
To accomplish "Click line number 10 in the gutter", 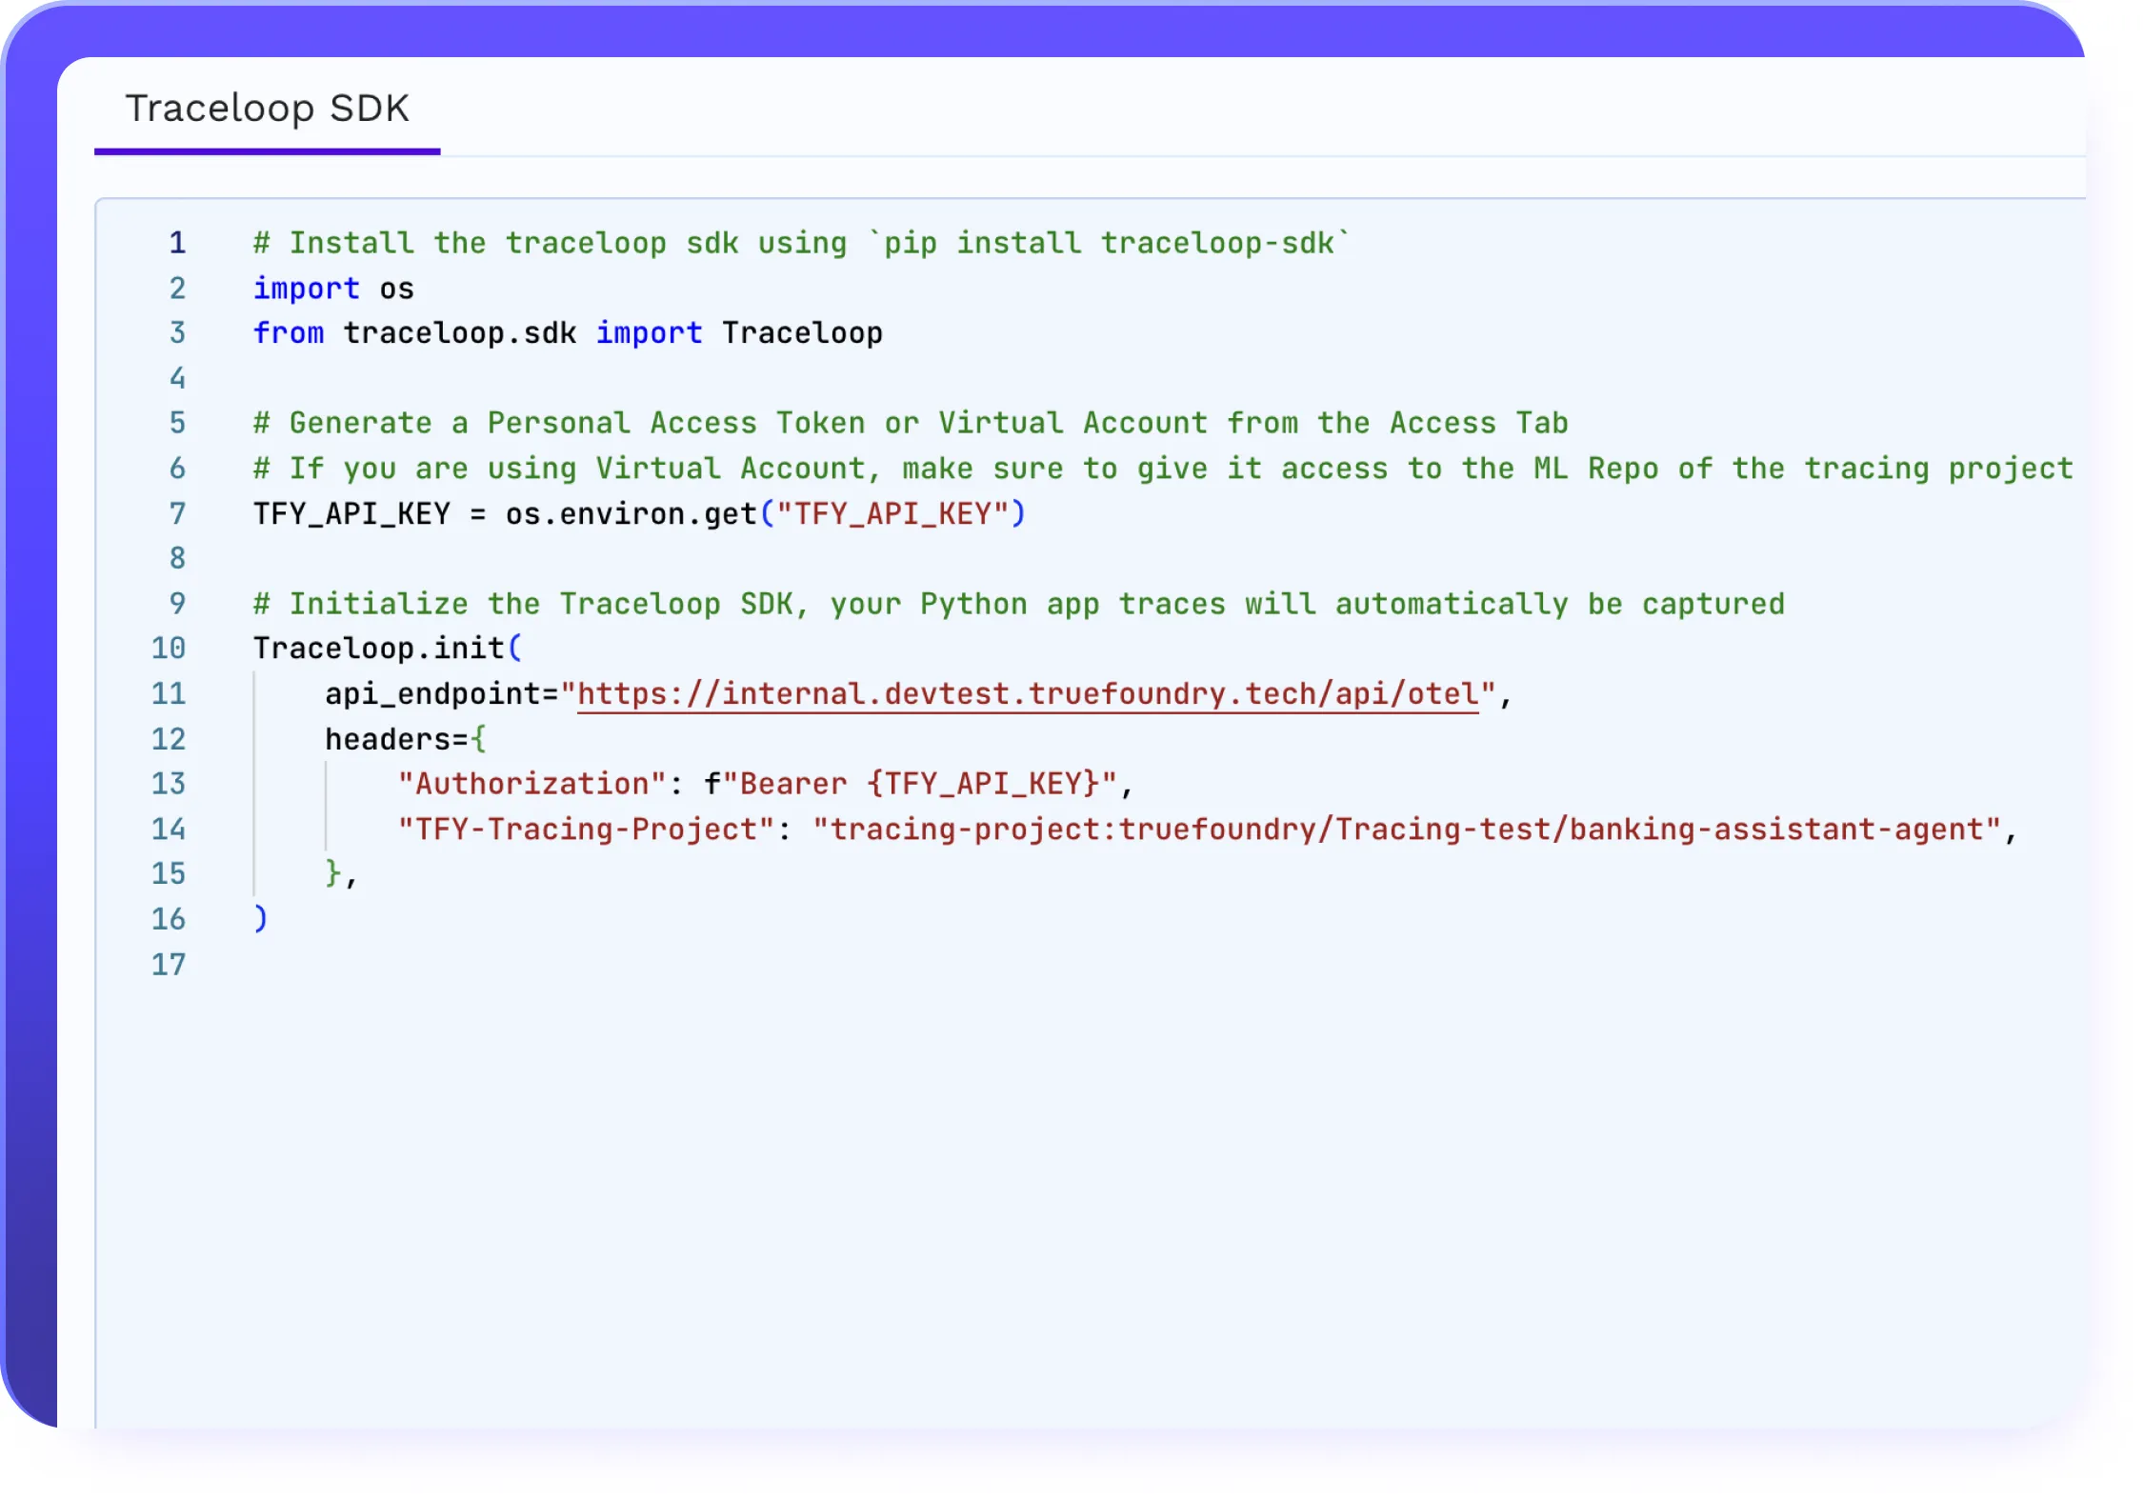I will (169, 649).
